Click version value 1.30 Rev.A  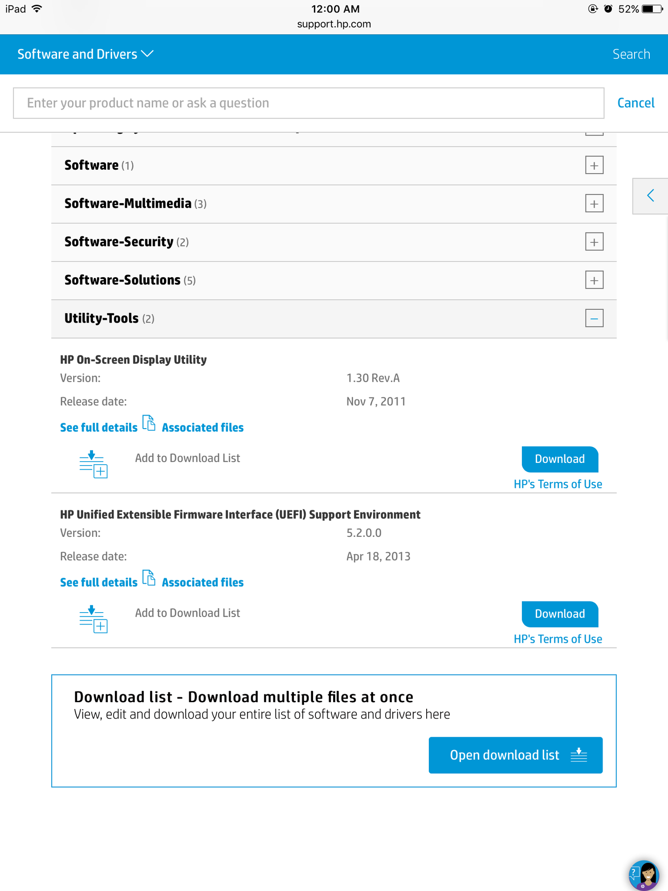click(373, 378)
